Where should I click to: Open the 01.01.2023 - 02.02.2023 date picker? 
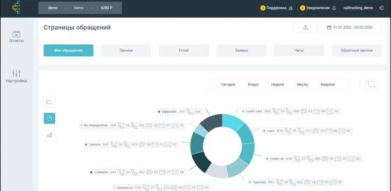point(350,27)
